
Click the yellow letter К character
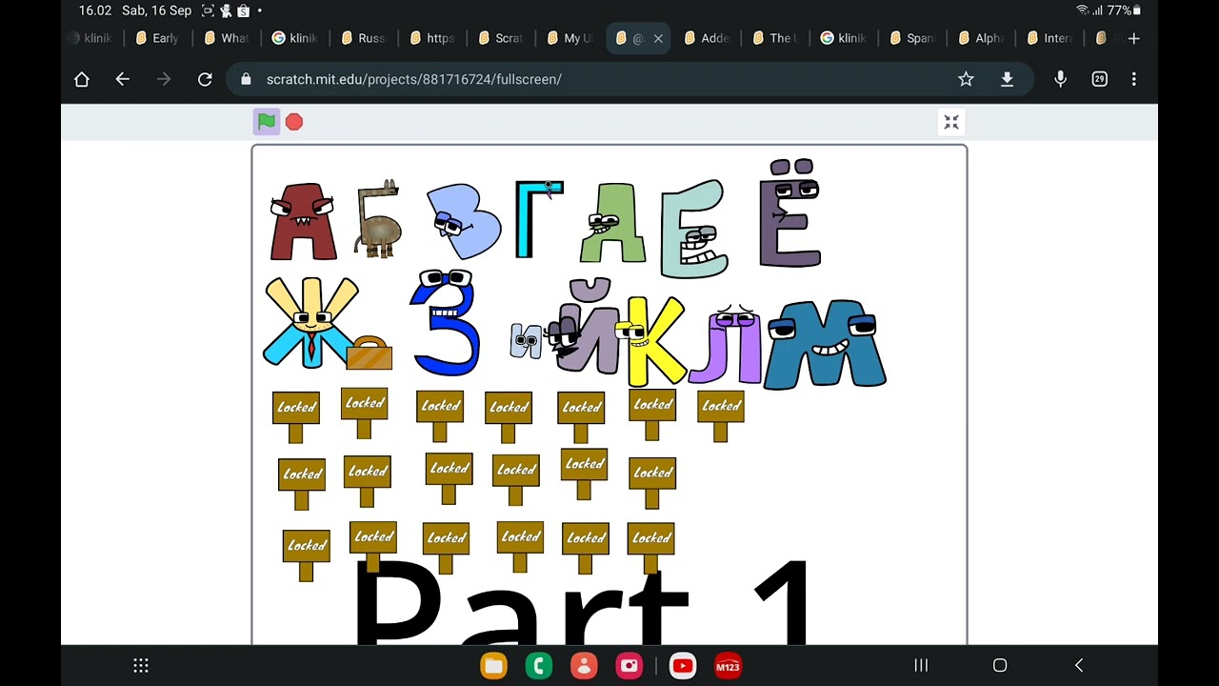pyautogui.click(x=651, y=341)
